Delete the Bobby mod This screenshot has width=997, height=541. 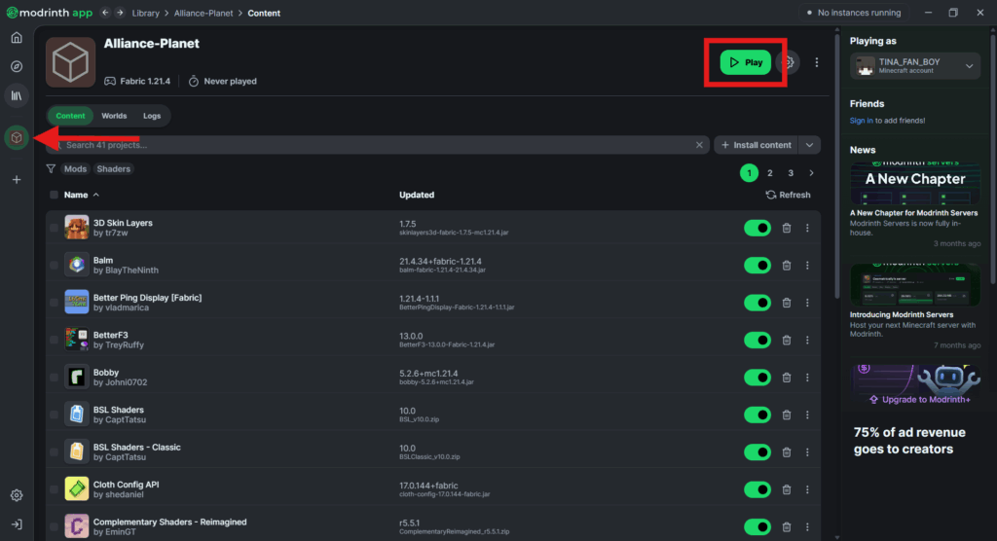click(x=787, y=378)
